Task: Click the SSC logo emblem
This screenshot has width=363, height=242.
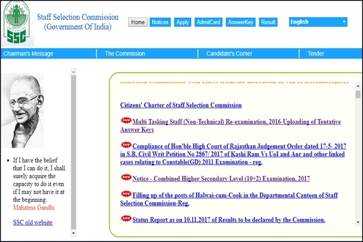Action: [x=18, y=23]
